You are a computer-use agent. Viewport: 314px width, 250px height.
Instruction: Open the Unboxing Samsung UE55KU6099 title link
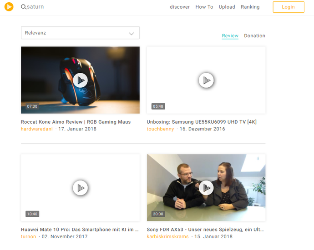pyautogui.click(x=202, y=122)
